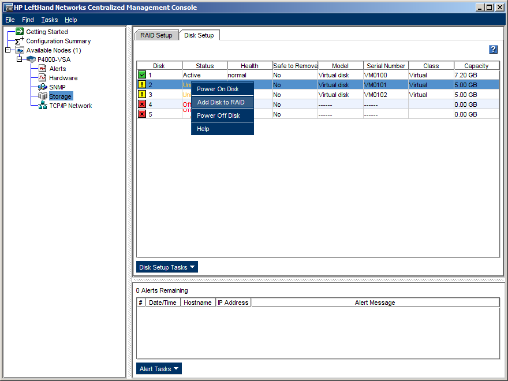Click the TCP/IP Network icon
Screen dimensions: 508x381
[x=42, y=106]
